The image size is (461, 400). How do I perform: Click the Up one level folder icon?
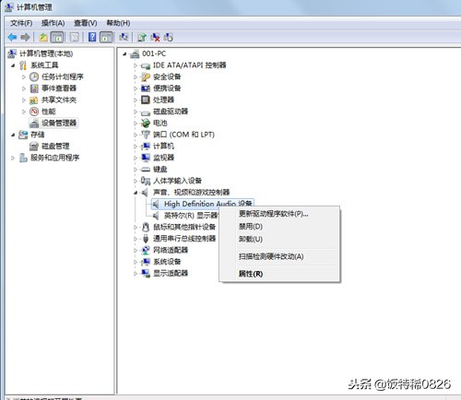43,37
